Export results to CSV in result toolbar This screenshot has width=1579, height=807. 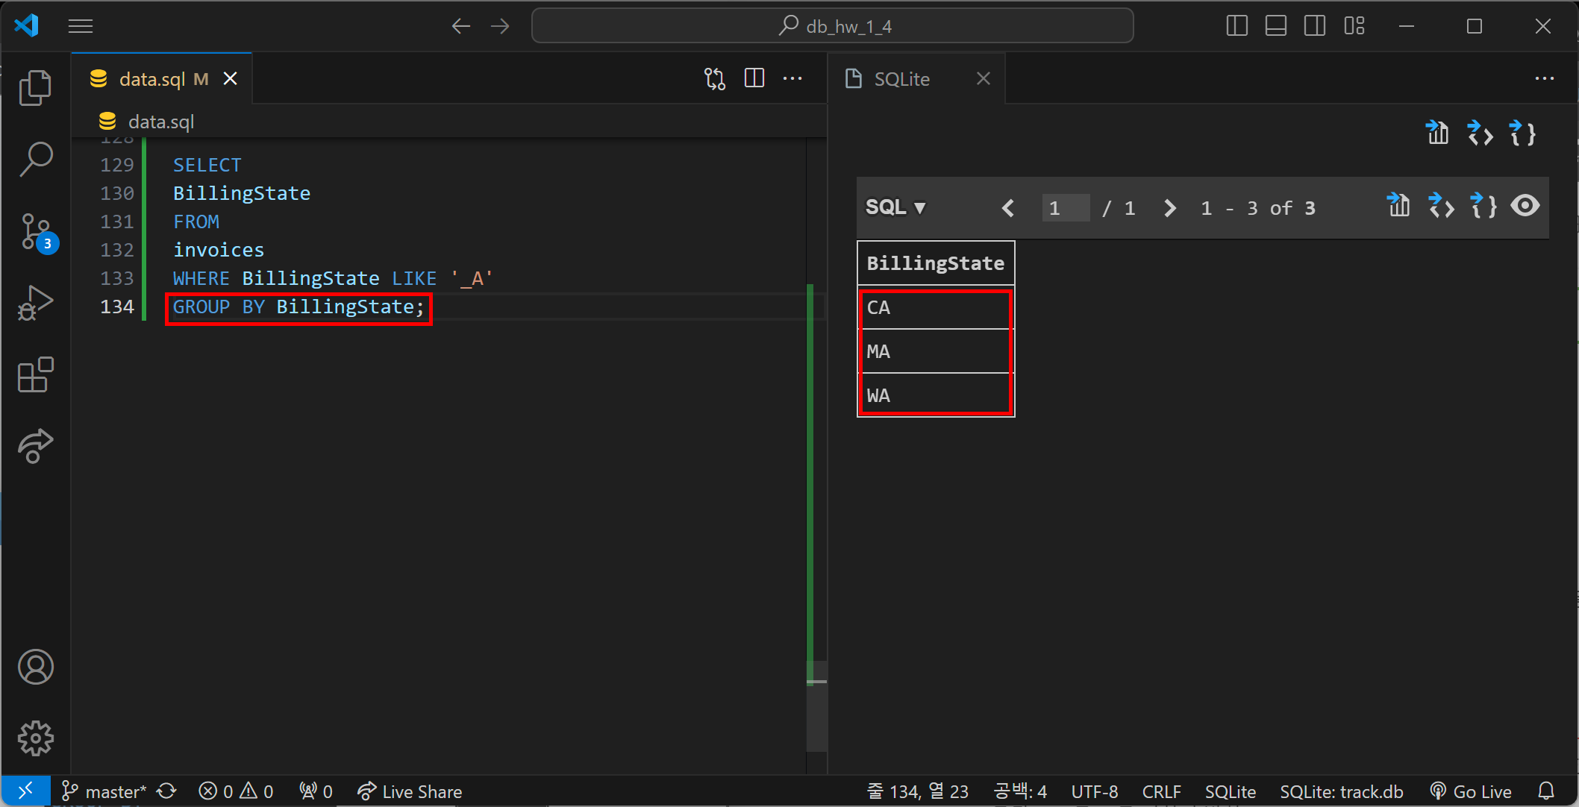(x=1398, y=206)
